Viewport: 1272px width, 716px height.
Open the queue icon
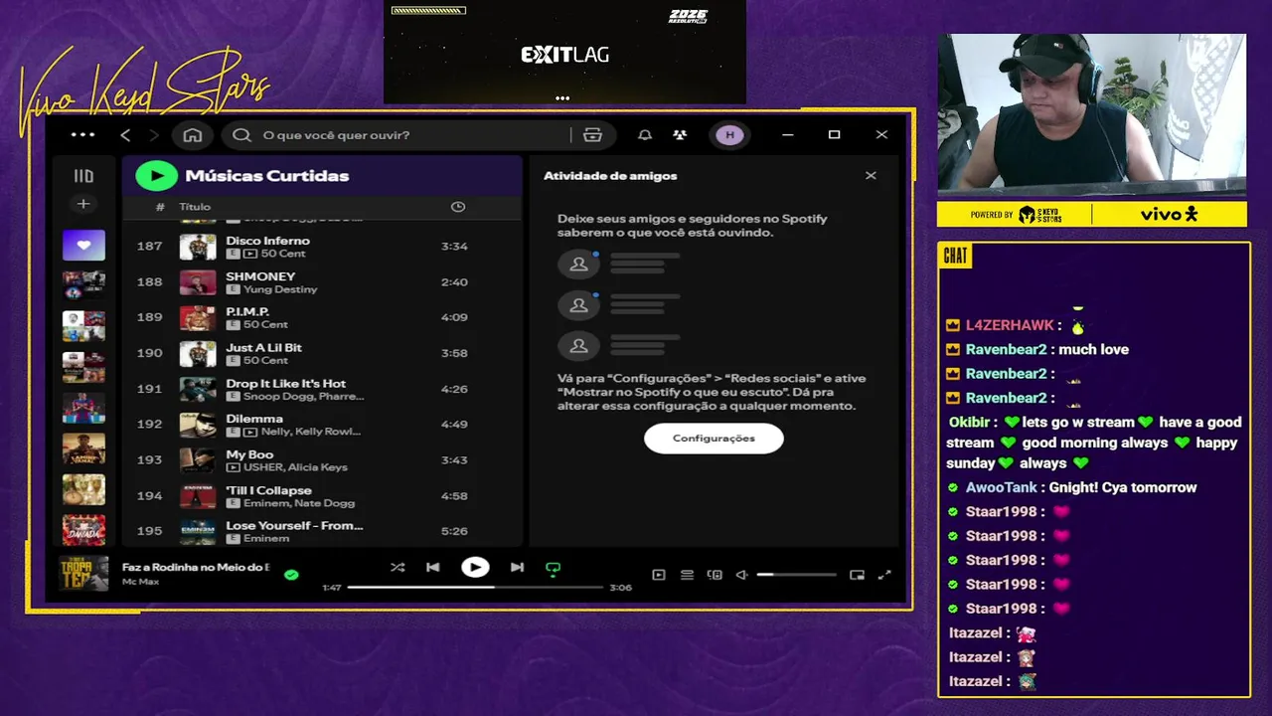(x=687, y=575)
